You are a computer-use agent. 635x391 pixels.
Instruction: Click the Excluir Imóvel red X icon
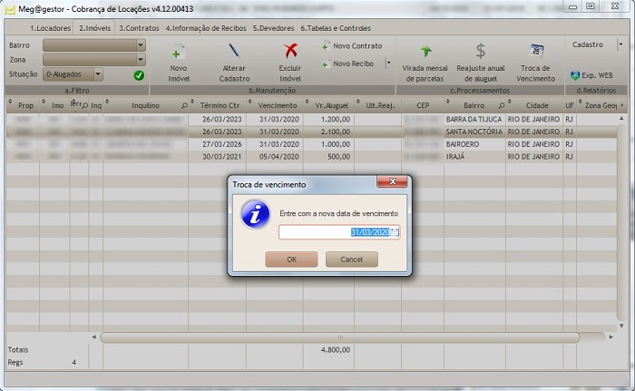(290, 51)
